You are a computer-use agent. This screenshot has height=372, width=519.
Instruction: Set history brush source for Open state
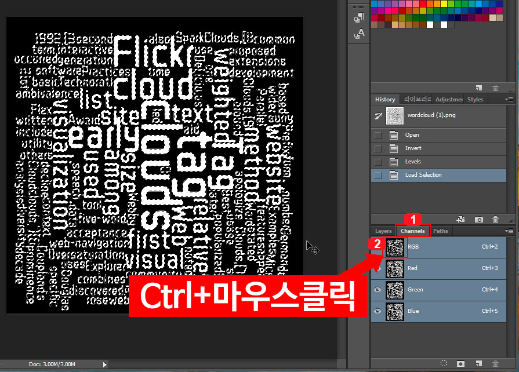(x=378, y=135)
